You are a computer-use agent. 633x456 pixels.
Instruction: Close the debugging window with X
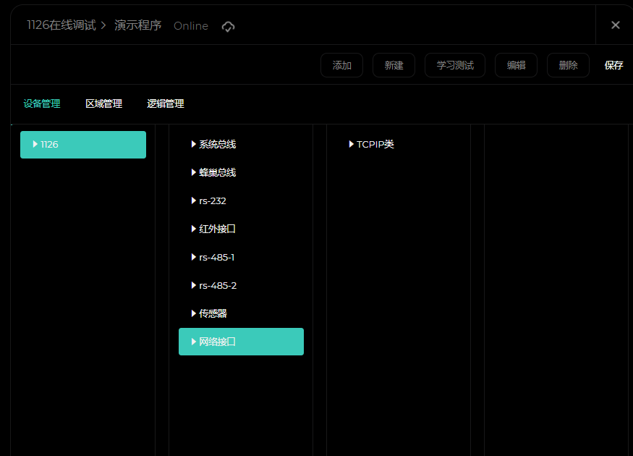[x=615, y=25]
